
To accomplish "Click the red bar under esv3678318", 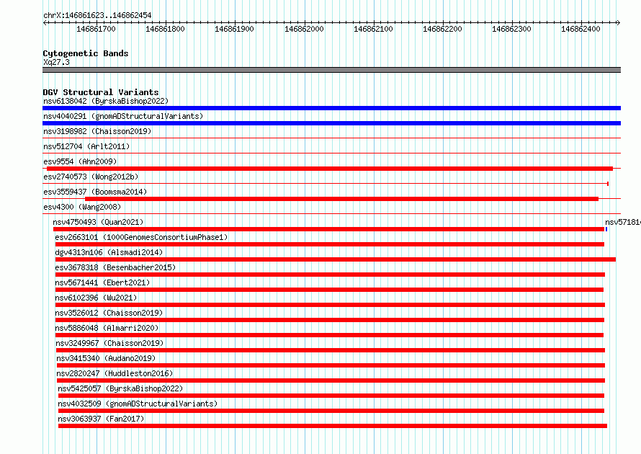I will click(x=330, y=275).
